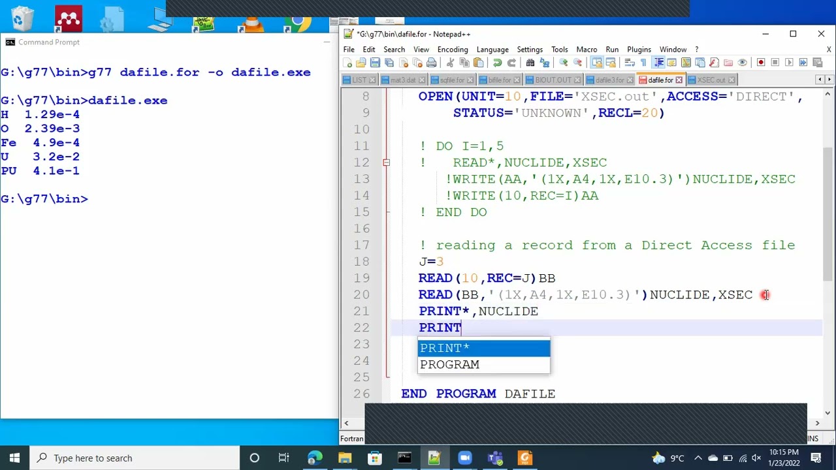This screenshot has width=836, height=470.
Task: Click the Print toolbar icon
Action: click(431, 63)
